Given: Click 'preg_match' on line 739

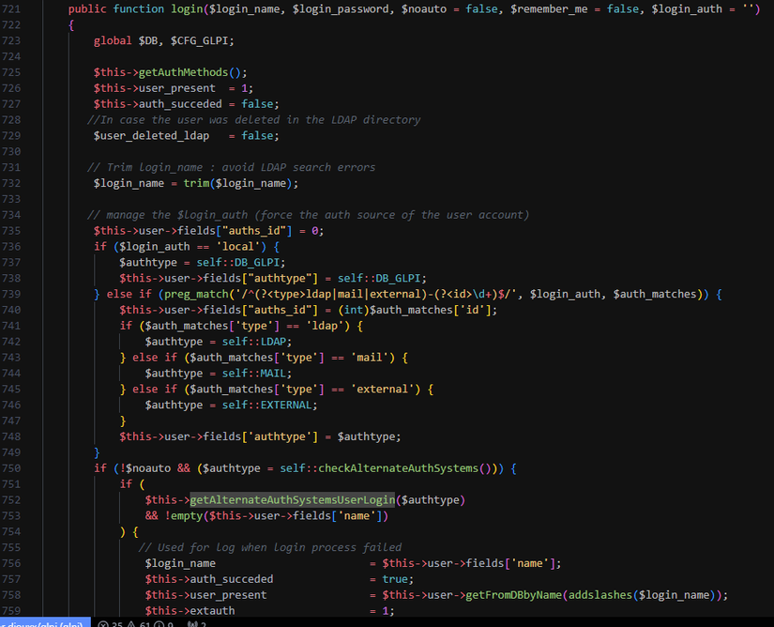Looking at the screenshot, I should coord(196,294).
